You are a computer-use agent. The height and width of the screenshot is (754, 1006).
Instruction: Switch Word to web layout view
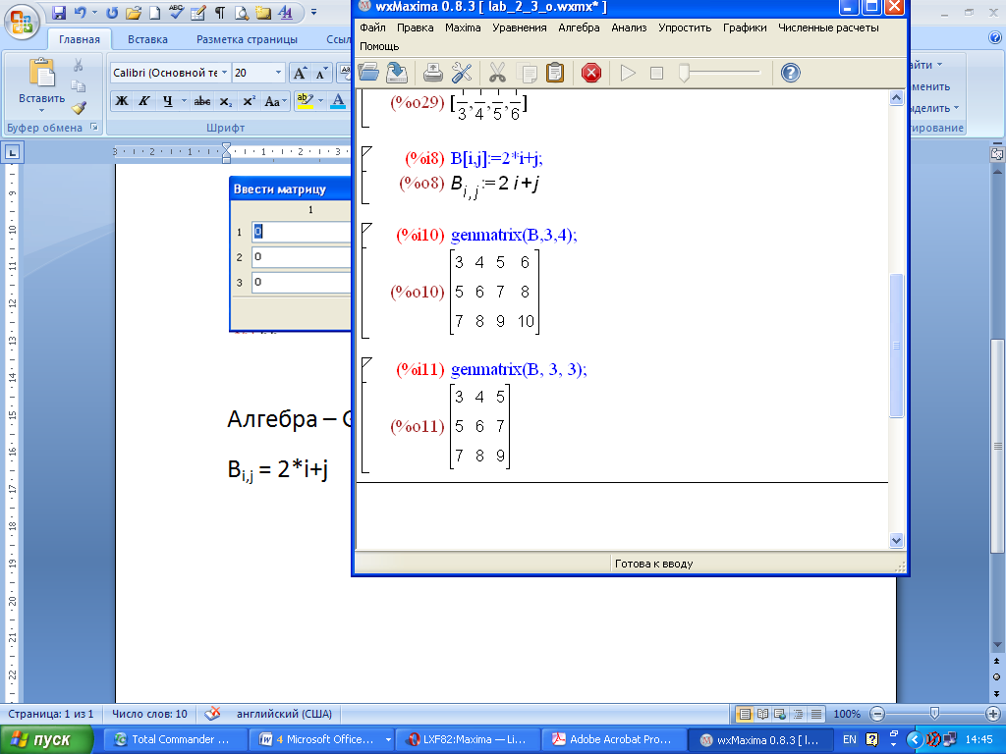tap(780, 714)
